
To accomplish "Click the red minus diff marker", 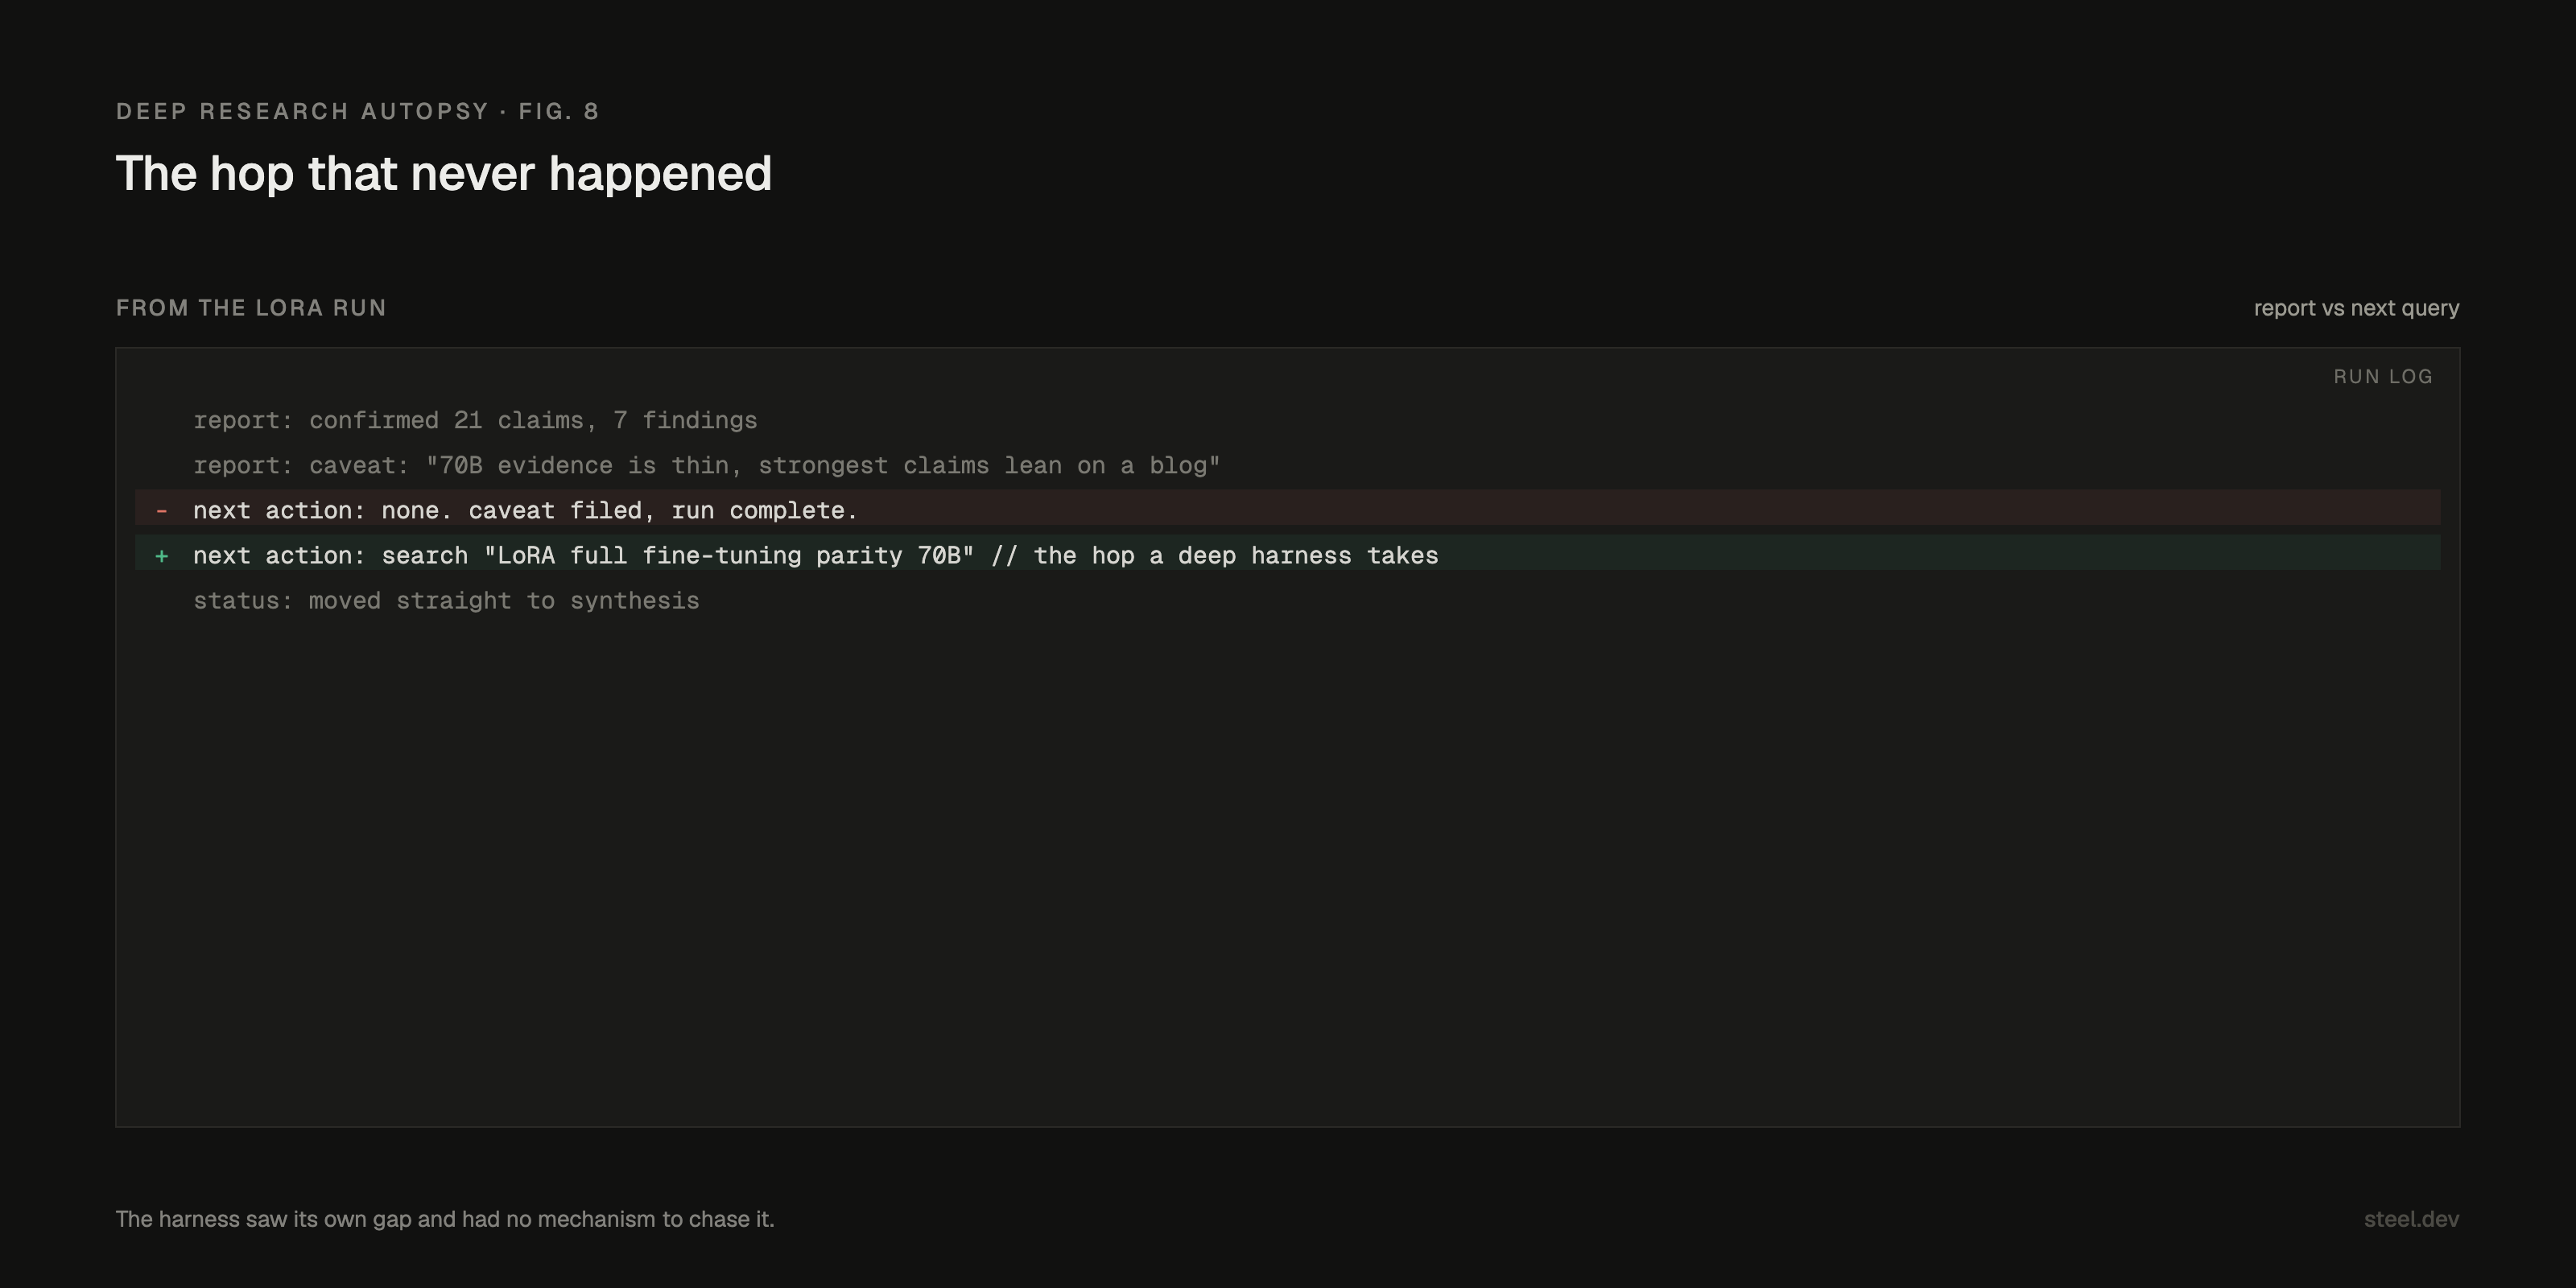I will 162,511.
